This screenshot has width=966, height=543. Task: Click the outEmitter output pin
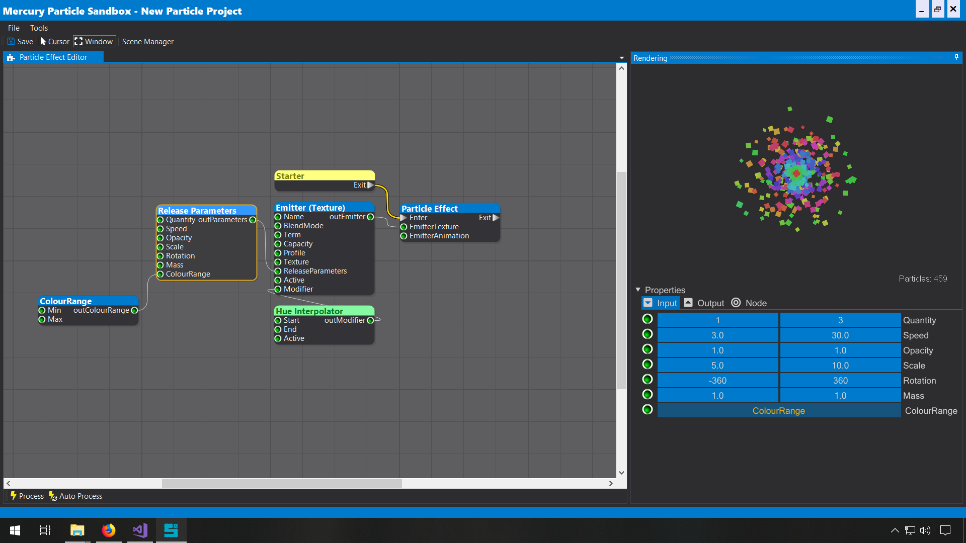click(x=370, y=217)
